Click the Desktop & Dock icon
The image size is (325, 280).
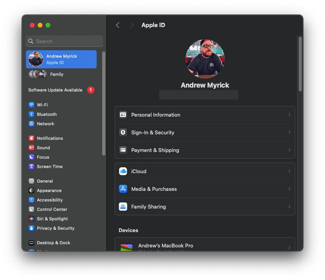[x=31, y=243]
